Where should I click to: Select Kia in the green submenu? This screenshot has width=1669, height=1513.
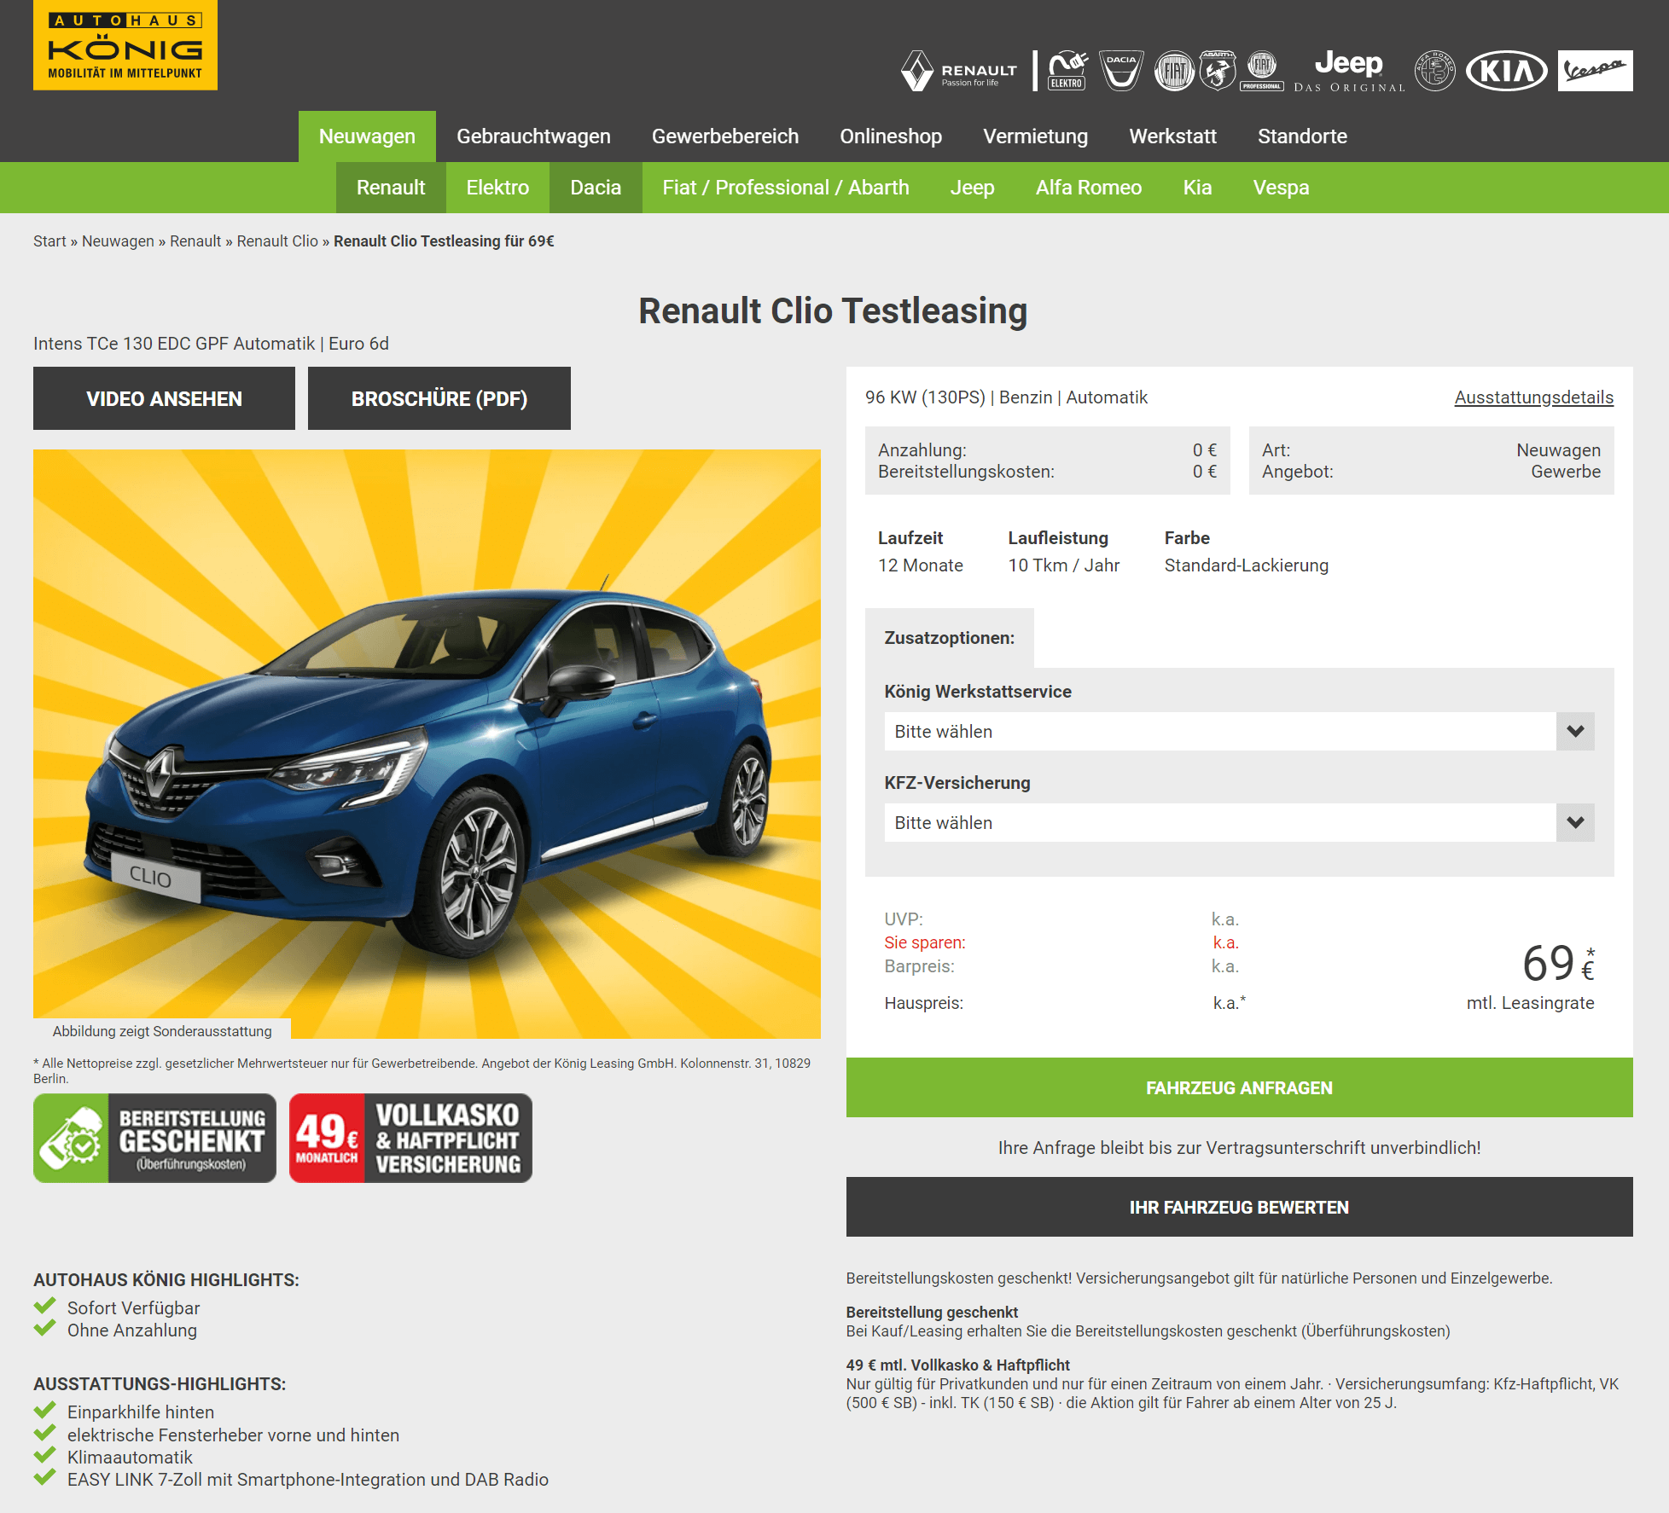[1197, 188]
